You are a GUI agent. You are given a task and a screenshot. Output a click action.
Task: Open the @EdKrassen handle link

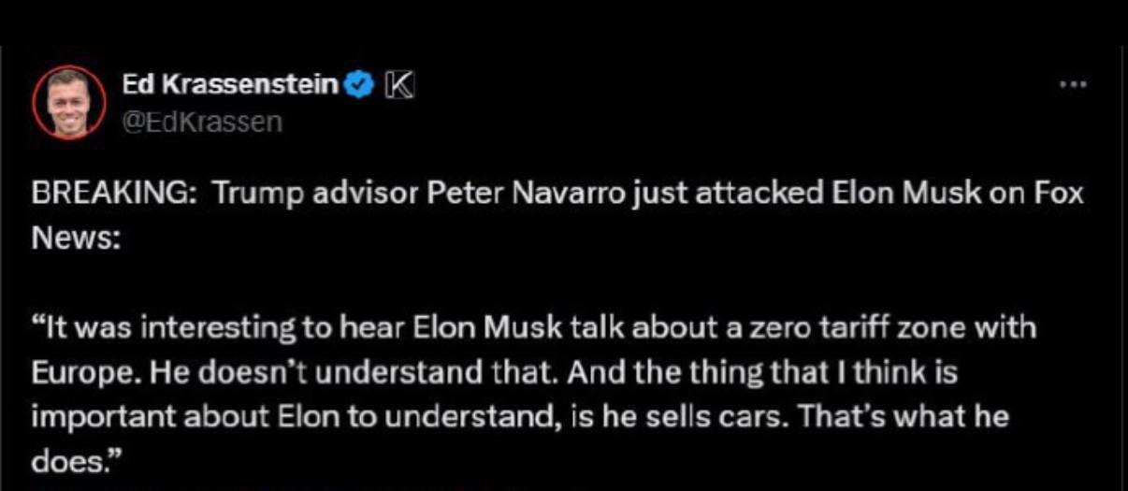[x=201, y=122]
